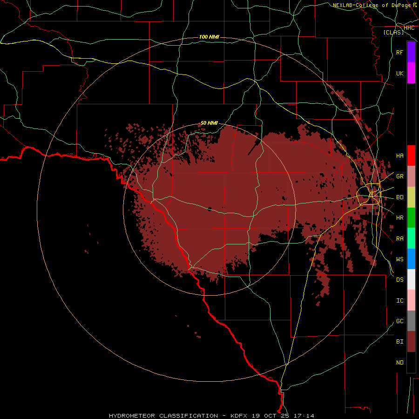The image size is (419, 419).
Task: Click the 100 NMI range ring label
Action: (209, 37)
